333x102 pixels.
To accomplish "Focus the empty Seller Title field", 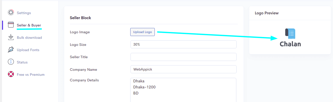I will pyautogui.click(x=183, y=57).
